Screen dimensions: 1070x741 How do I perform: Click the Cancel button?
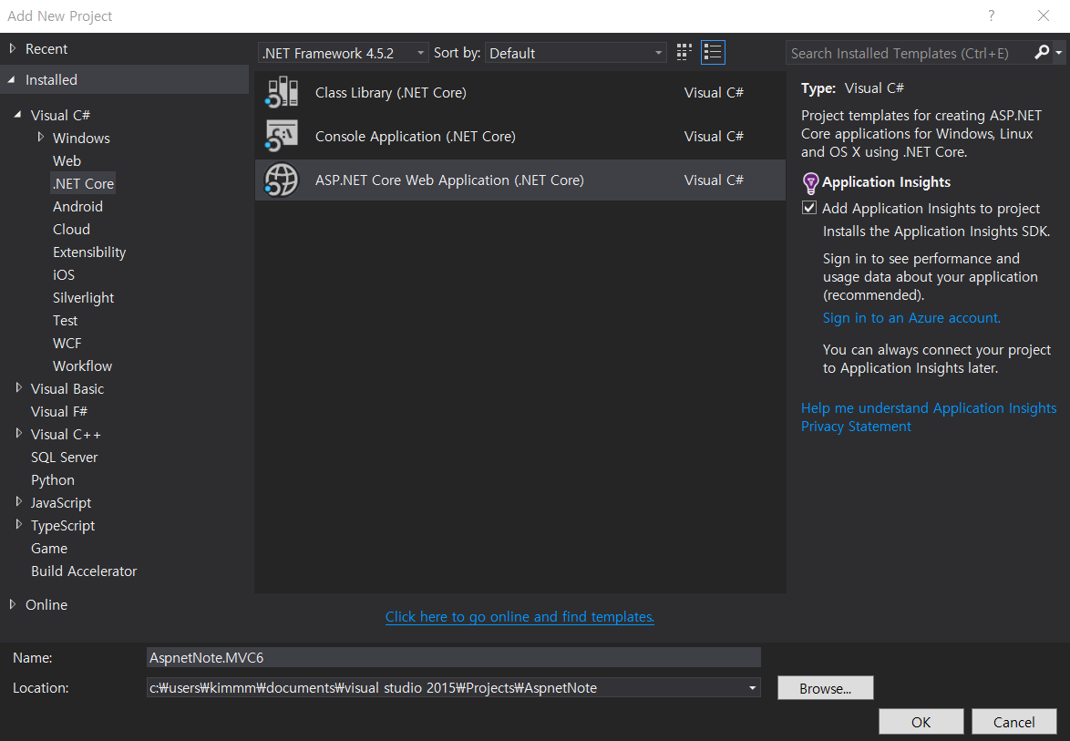[x=1013, y=722]
